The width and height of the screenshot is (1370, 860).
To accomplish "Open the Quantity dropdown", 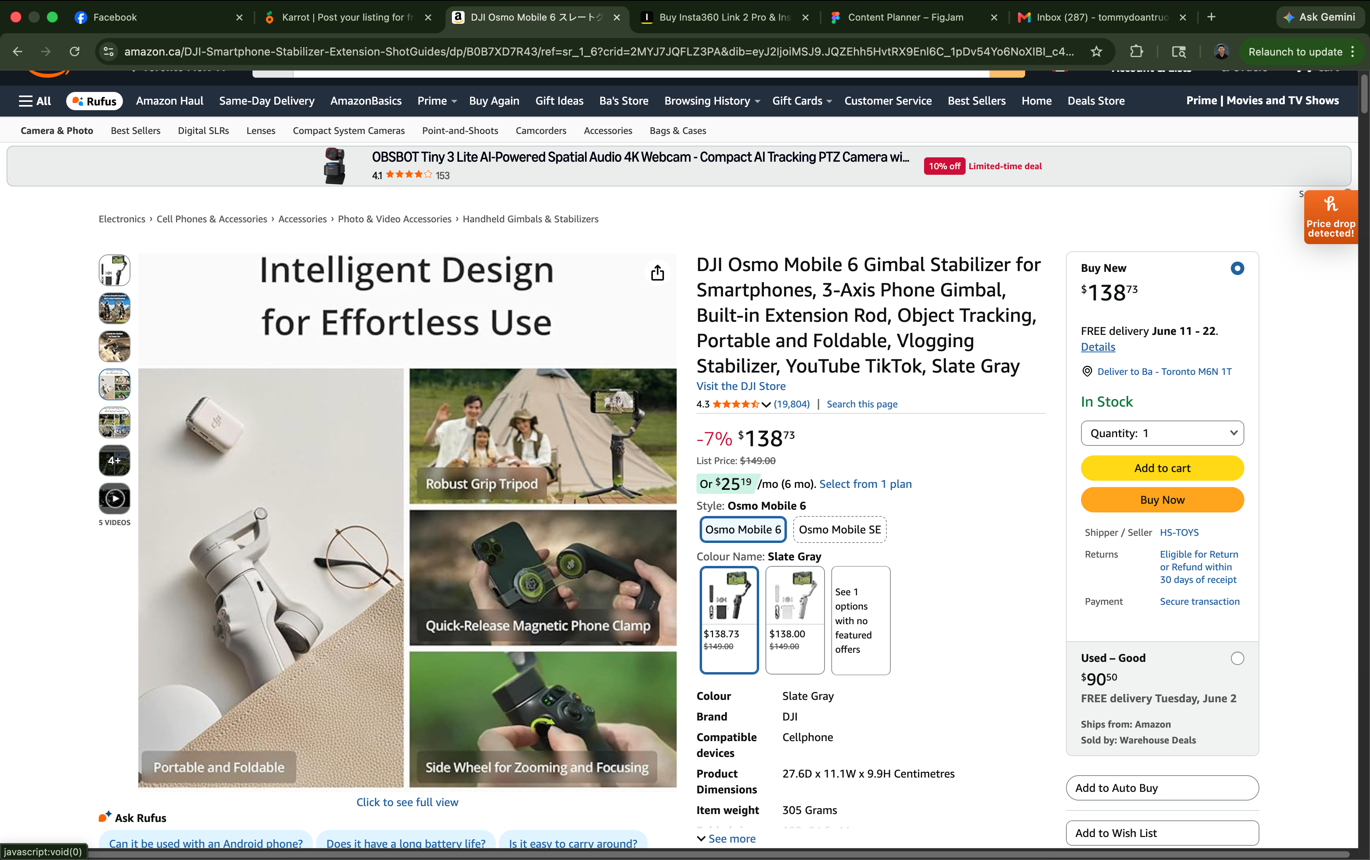I will coord(1162,434).
